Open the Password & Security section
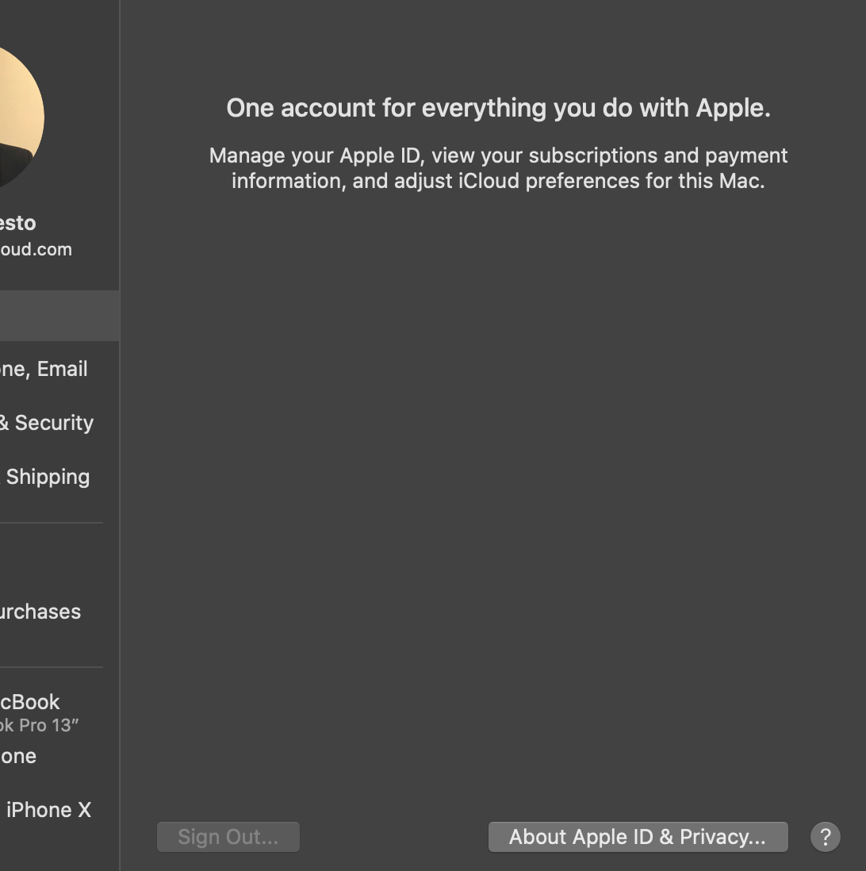 click(x=48, y=423)
